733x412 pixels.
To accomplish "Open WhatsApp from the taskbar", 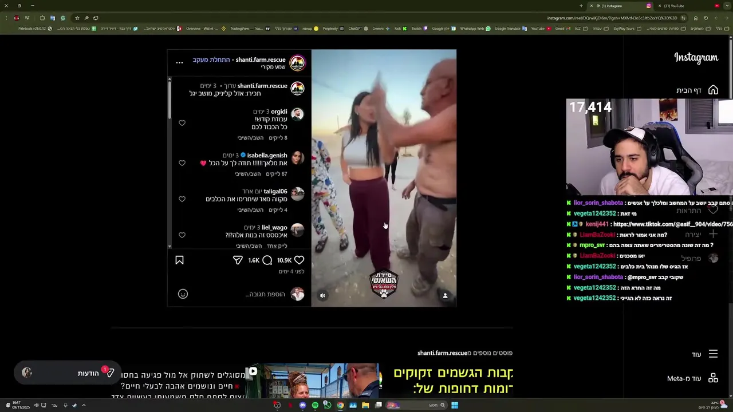I will click(328, 405).
